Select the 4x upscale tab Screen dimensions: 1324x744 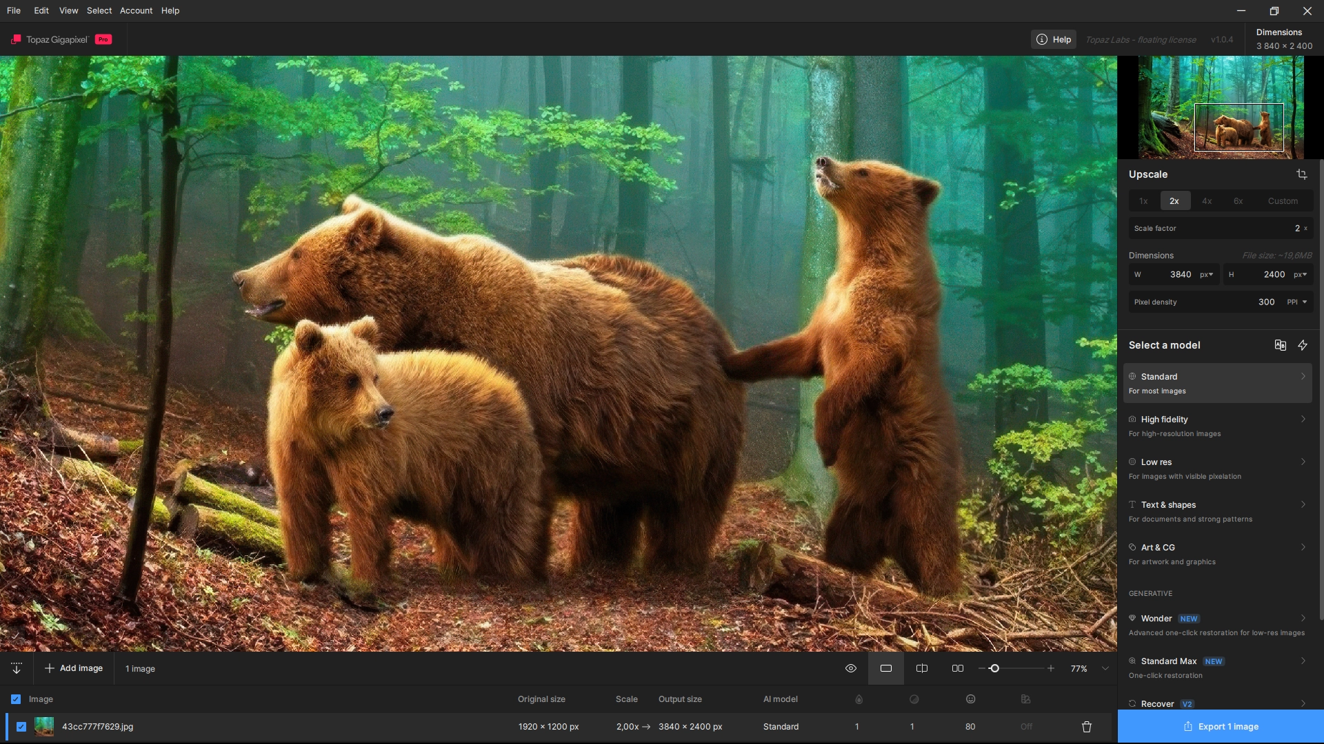click(x=1207, y=201)
